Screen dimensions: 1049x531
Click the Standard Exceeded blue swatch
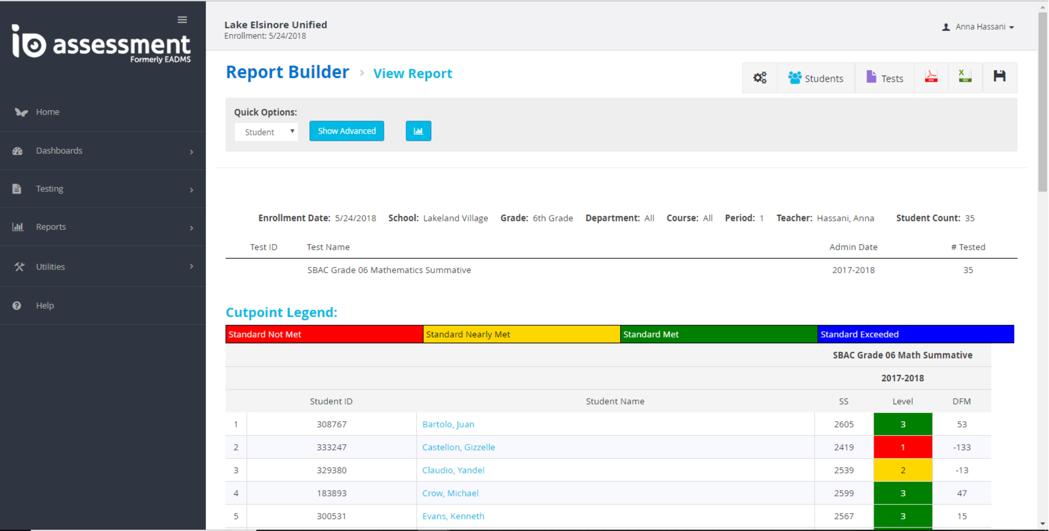[915, 334]
